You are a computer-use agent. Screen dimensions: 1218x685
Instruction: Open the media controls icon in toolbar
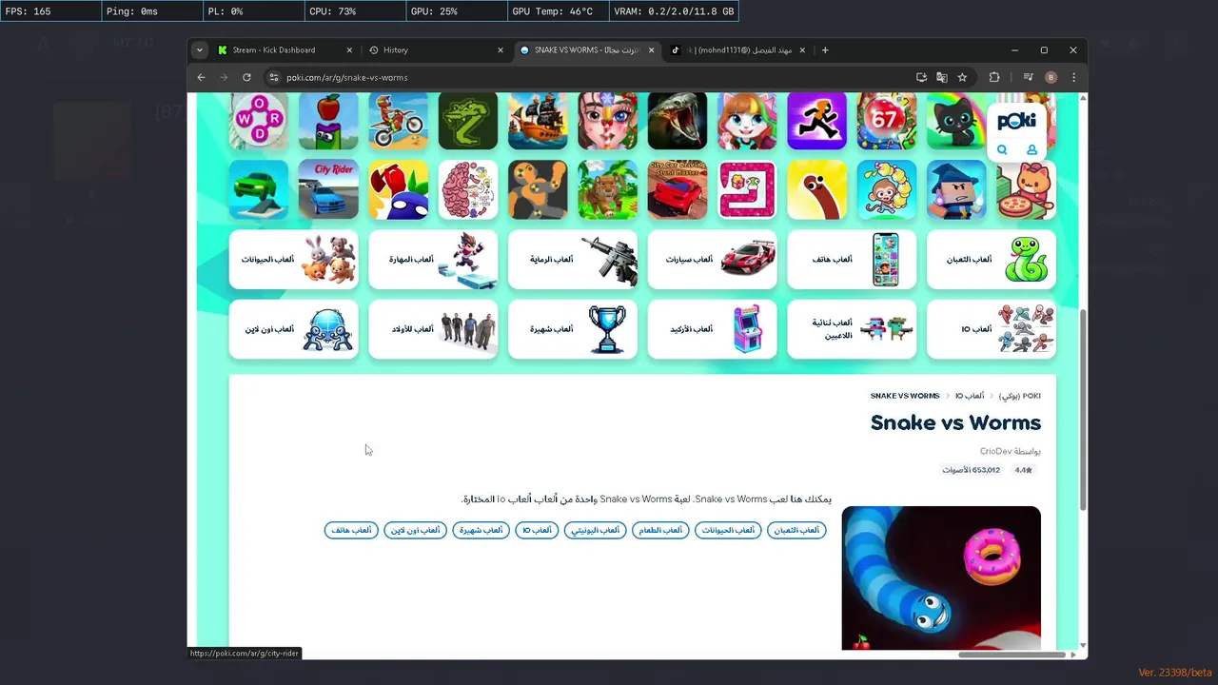pyautogui.click(x=1028, y=77)
